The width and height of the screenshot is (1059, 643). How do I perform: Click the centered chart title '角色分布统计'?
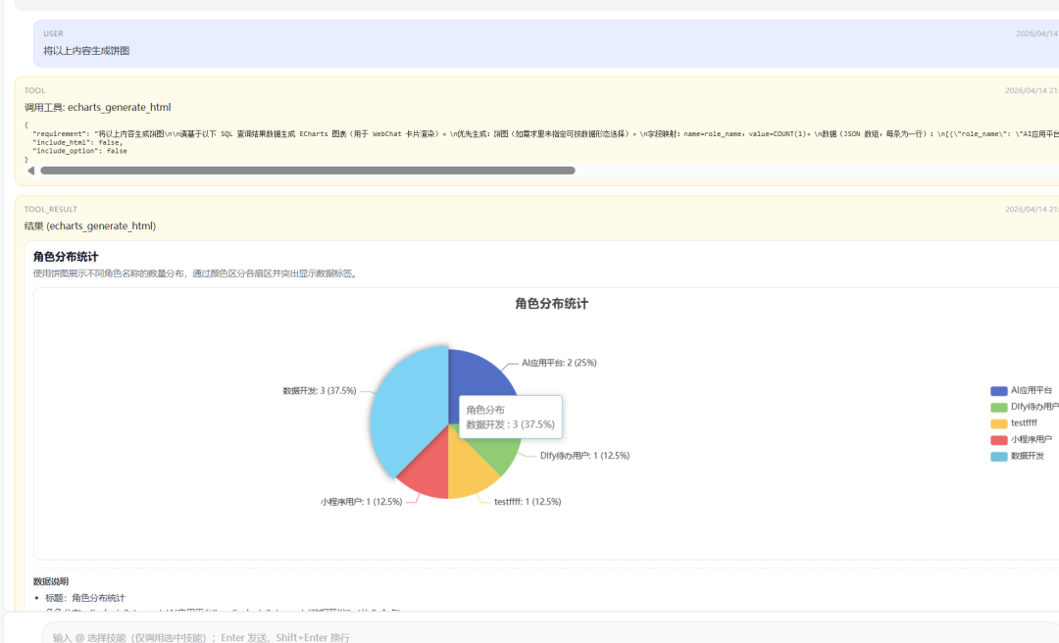tap(551, 304)
